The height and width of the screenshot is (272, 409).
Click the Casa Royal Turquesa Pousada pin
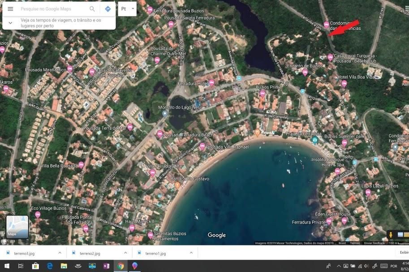[330, 57]
